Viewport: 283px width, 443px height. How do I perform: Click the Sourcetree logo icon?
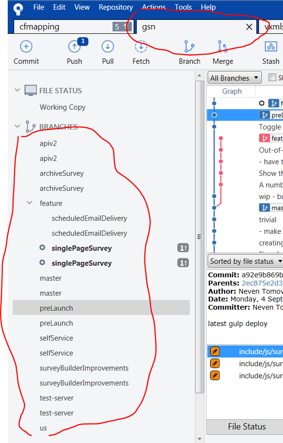(x=18, y=9)
